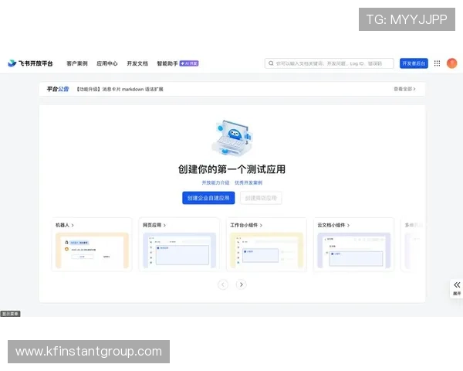
Task: Open the markdown 语法扩展 announcement
Action: tap(120, 90)
